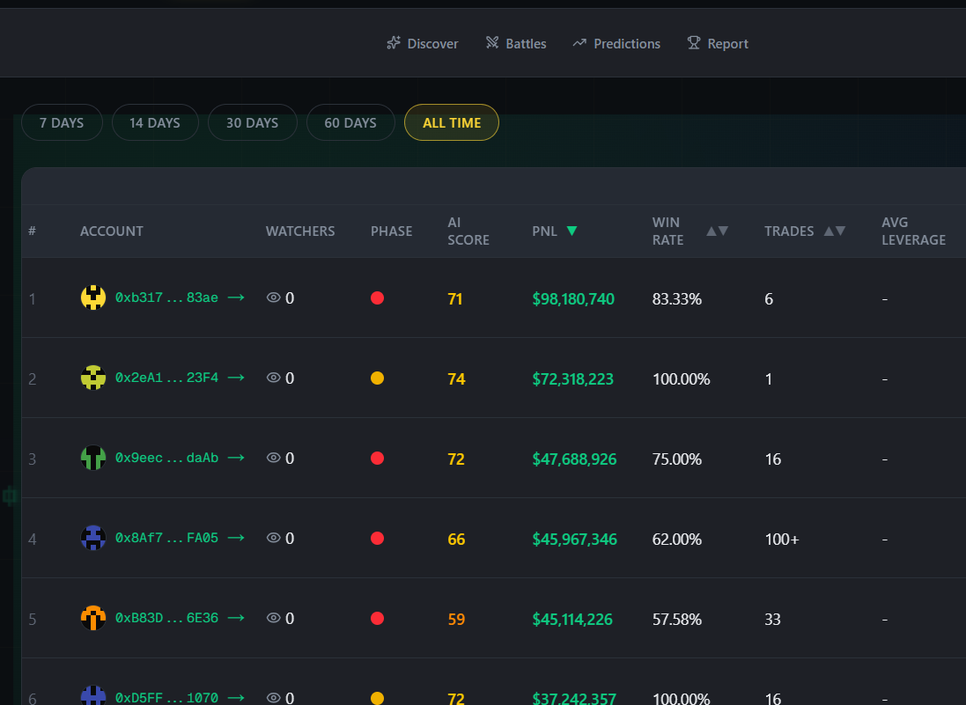Click the arrow next to 0xB83D address

pos(236,618)
